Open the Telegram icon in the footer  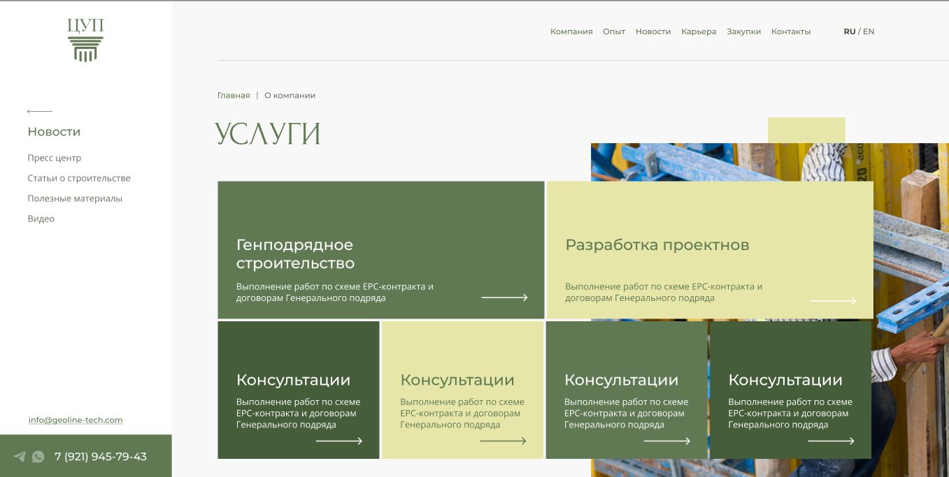click(20, 457)
